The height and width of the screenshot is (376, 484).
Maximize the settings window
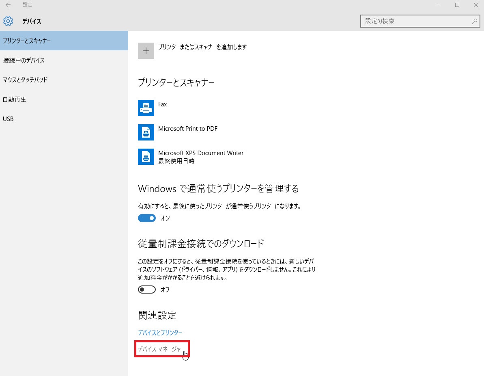[457, 5]
